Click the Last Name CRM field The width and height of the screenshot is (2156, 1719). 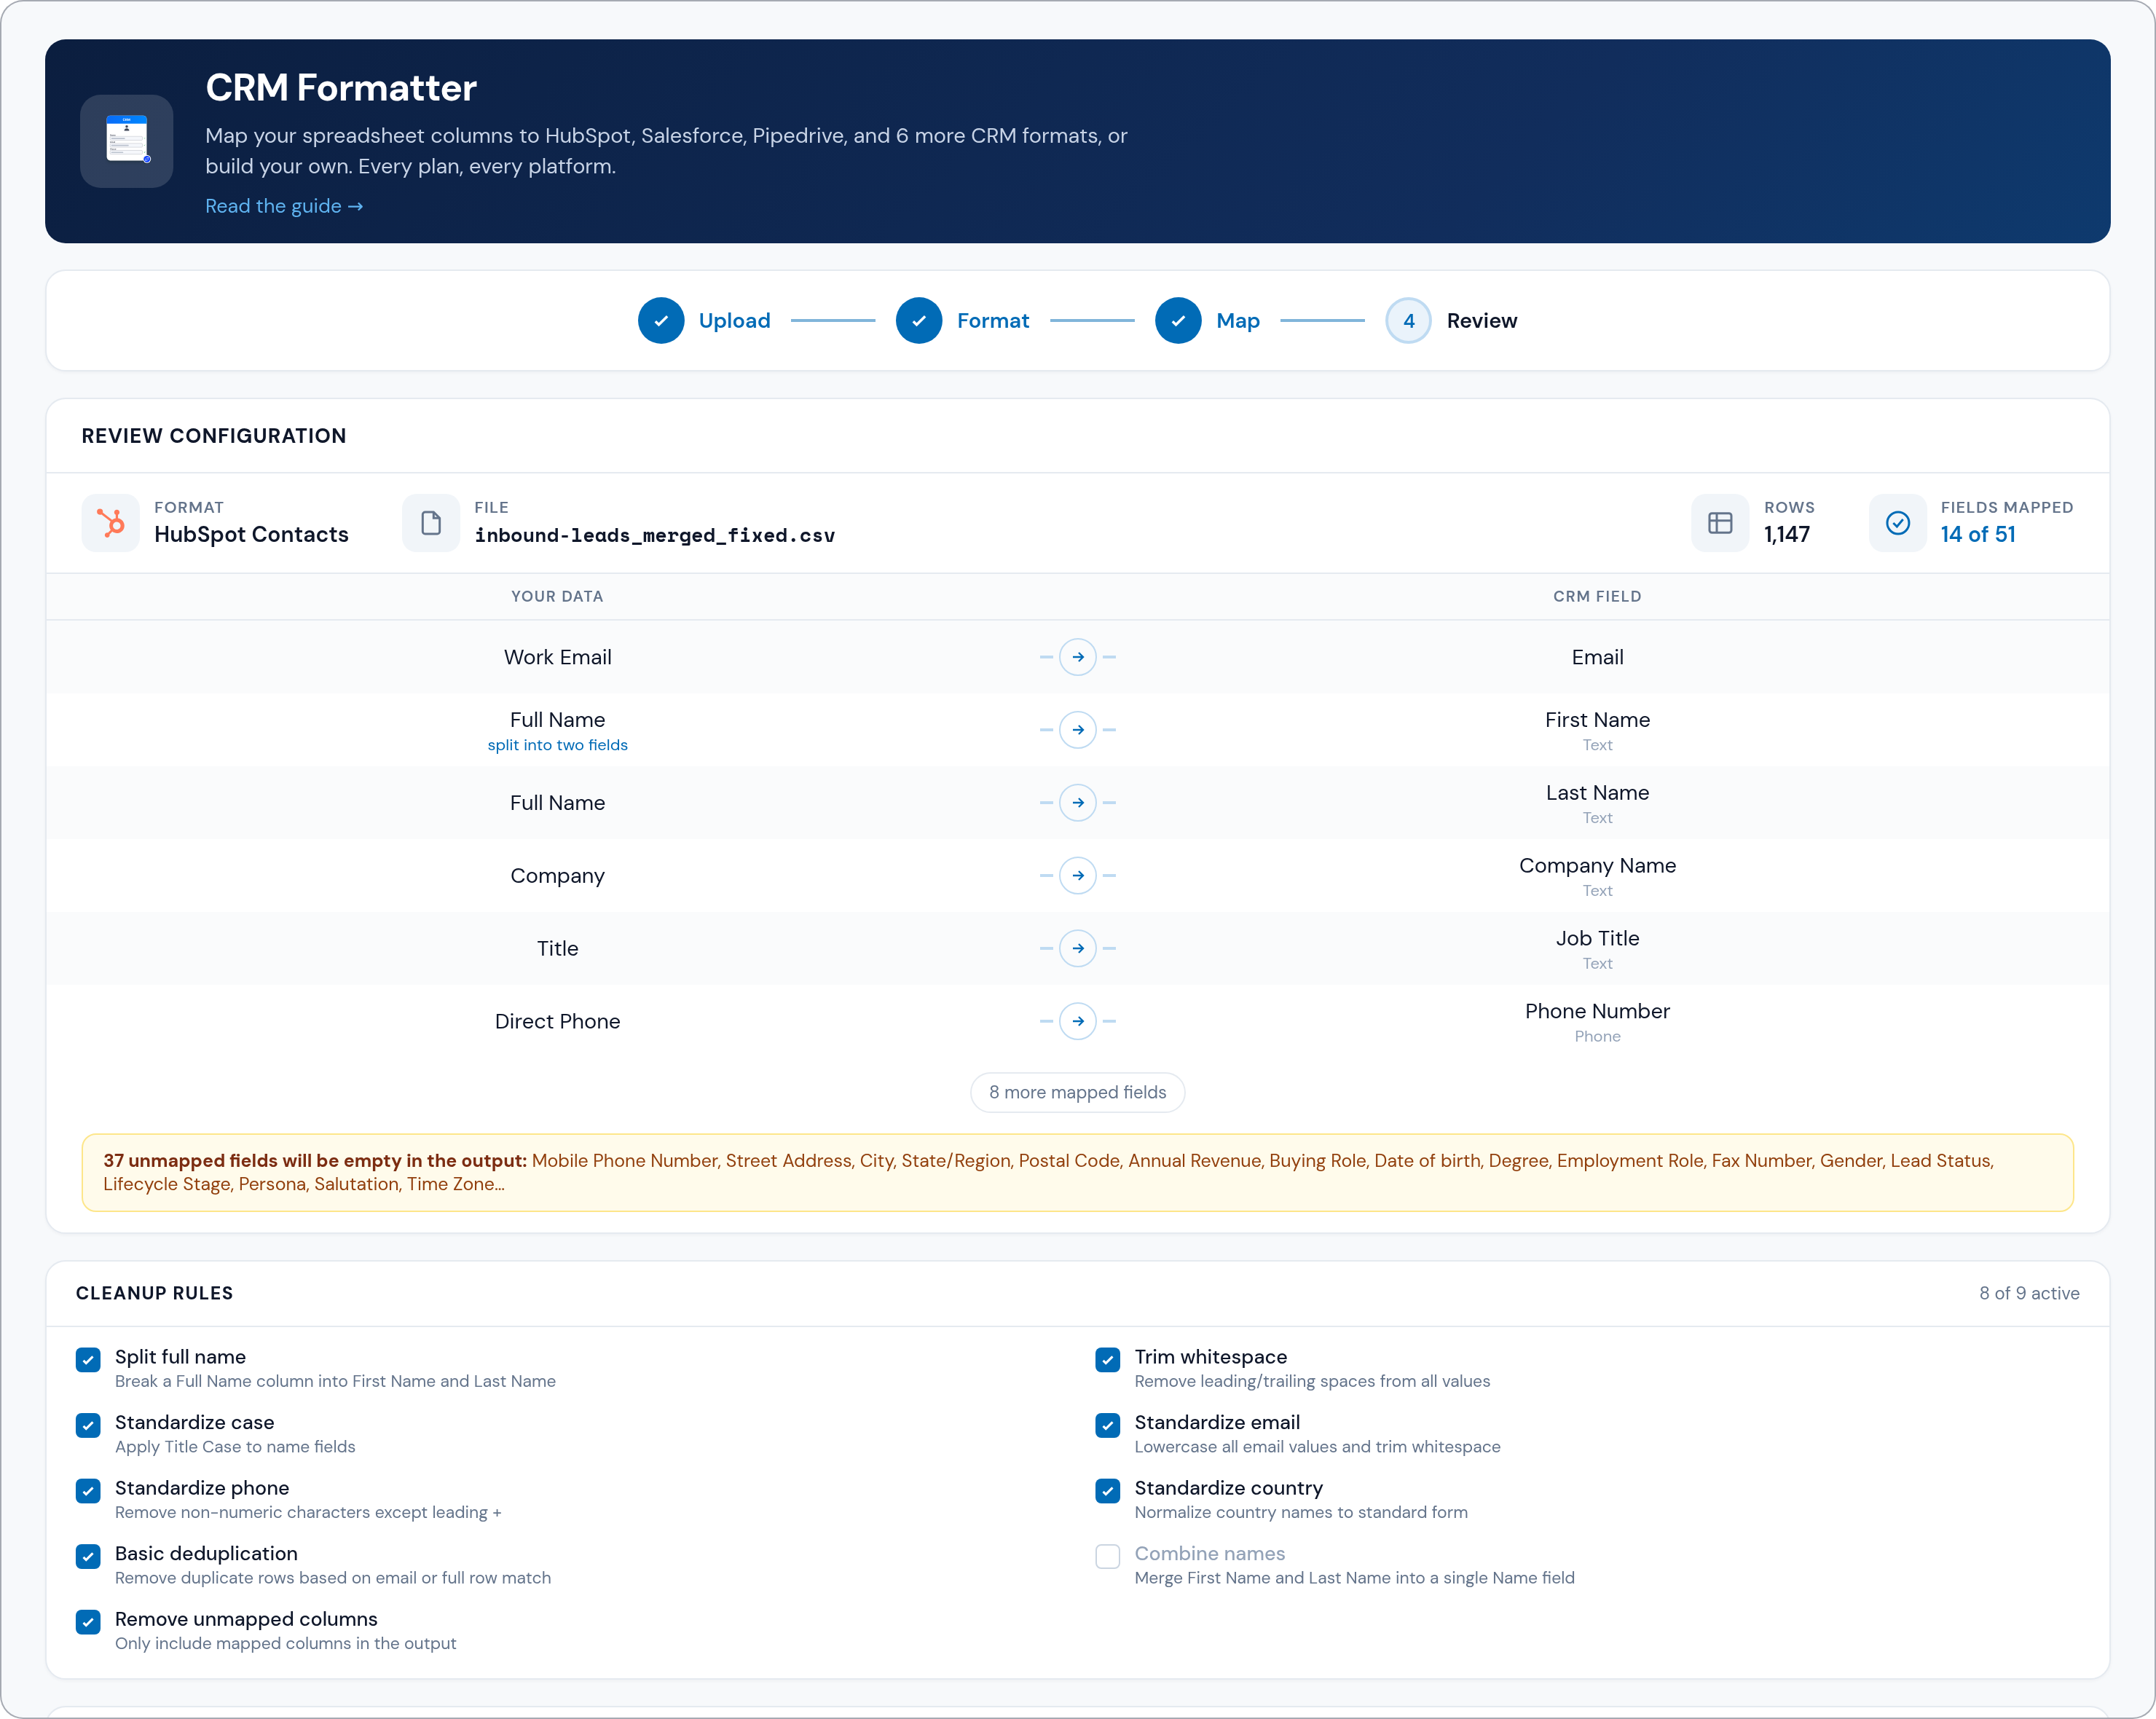(x=1597, y=793)
